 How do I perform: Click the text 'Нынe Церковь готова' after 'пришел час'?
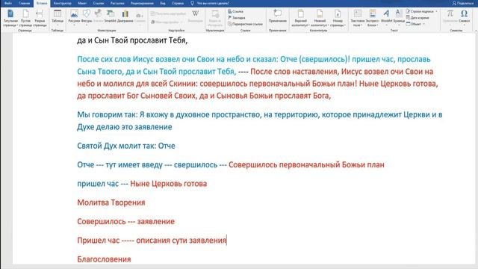168,184
